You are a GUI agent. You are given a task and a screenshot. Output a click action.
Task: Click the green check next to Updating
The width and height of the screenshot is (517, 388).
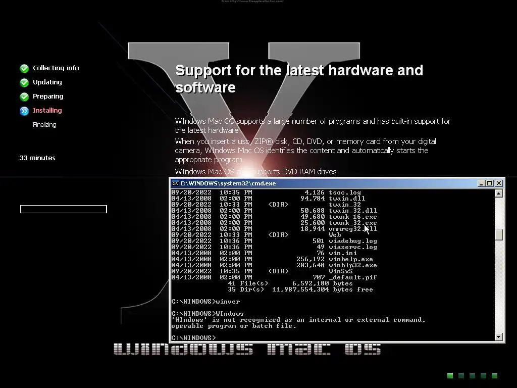pyautogui.click(x=24, y=82)
